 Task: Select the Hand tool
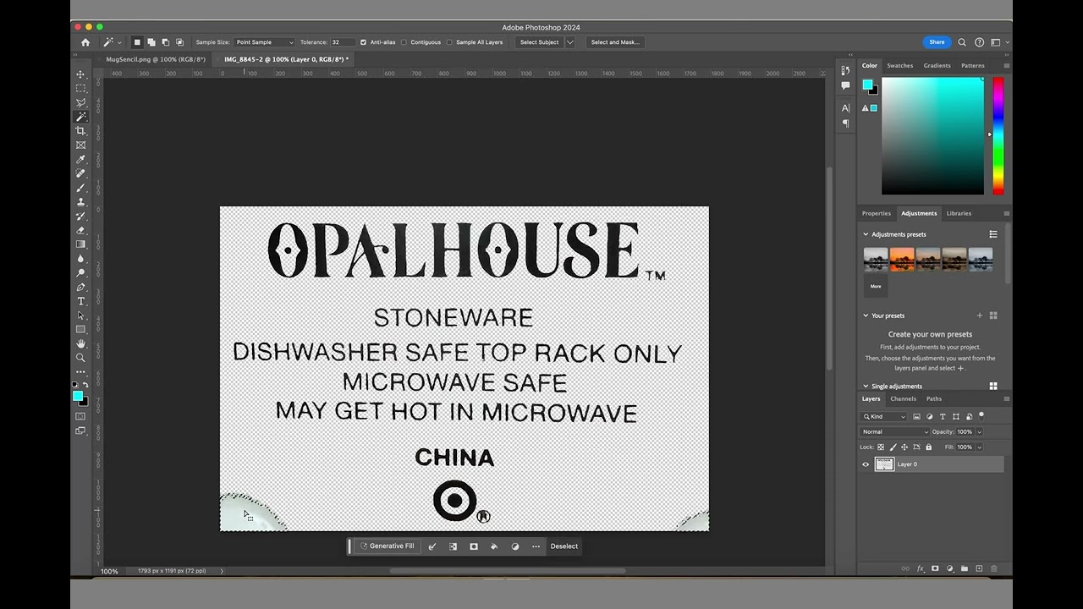[x=81, y=343]
